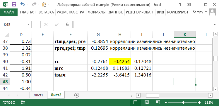Click the vertical scrollbar thumb
This screenshot has height=106, width=219.
[x=215, y=58]
